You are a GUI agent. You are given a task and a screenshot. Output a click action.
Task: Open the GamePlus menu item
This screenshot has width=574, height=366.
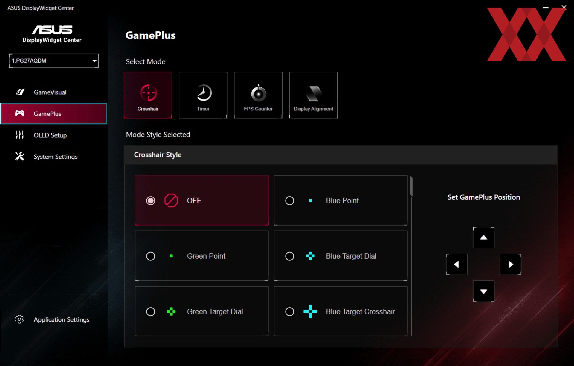[x=54, y=113]
